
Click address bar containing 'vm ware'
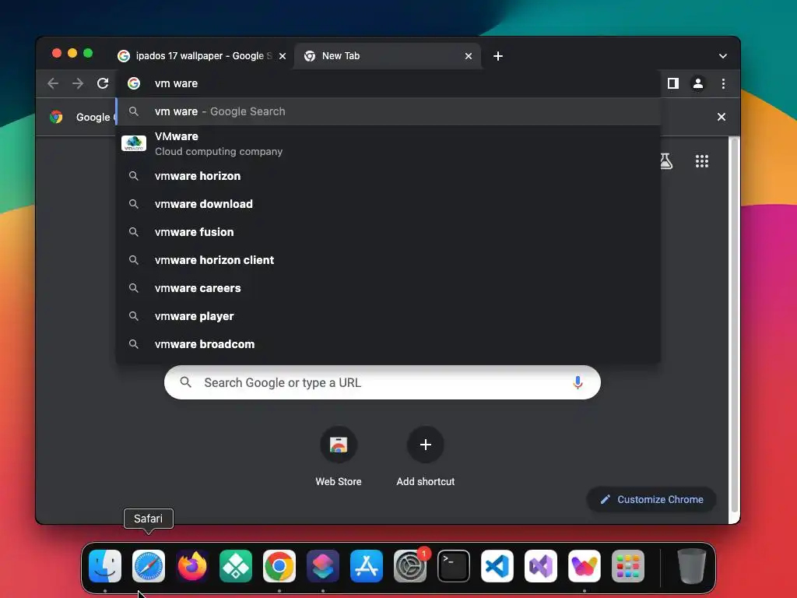(x=388, y=83)
